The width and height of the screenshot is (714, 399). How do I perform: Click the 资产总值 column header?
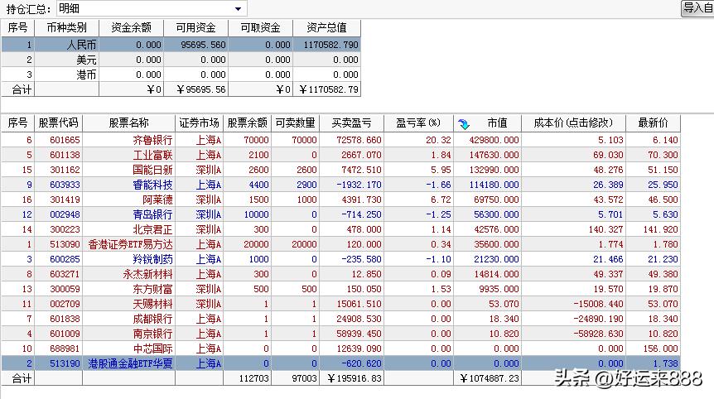click(326, 28)
